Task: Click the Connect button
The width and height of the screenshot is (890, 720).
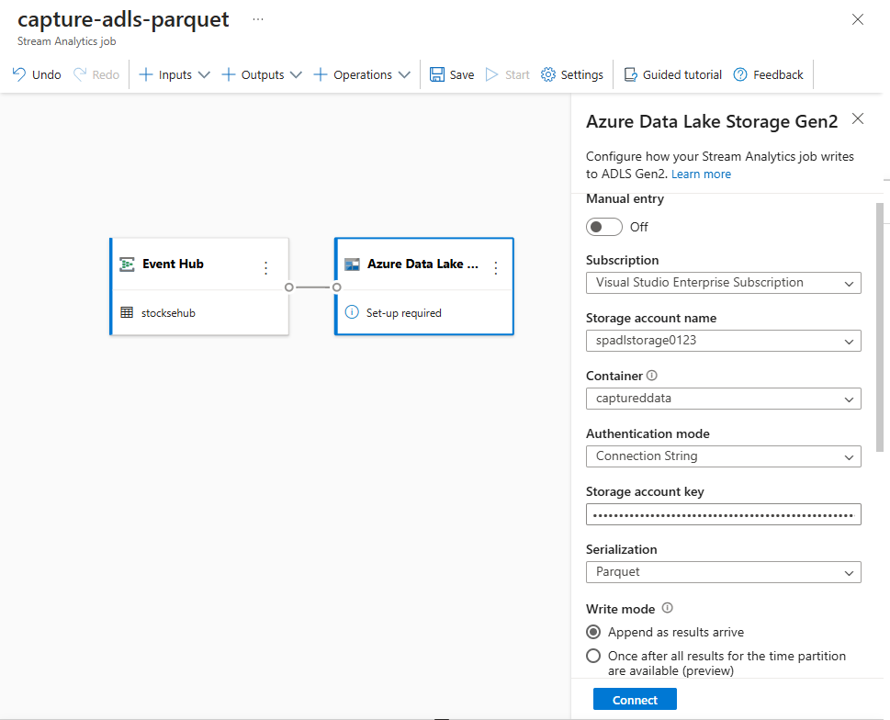Action: coord(635,700)
